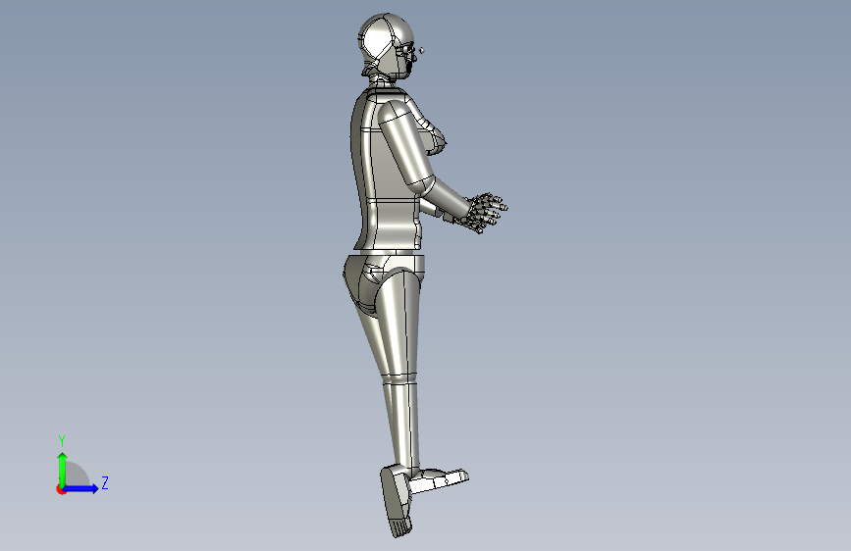The height and width of the screenshot is (551, 851).
Task: Select the mannequin's forward-pointing foot
Action: tap(439, 480)
